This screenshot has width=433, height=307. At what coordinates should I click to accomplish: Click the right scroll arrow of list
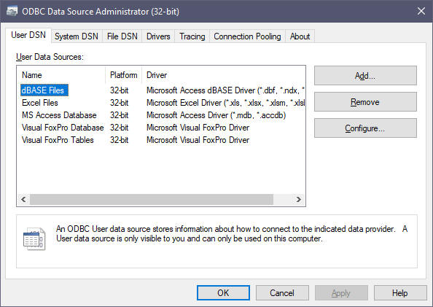[298, 199]
